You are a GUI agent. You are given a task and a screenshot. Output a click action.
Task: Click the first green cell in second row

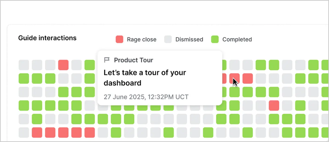coord(24,78)
